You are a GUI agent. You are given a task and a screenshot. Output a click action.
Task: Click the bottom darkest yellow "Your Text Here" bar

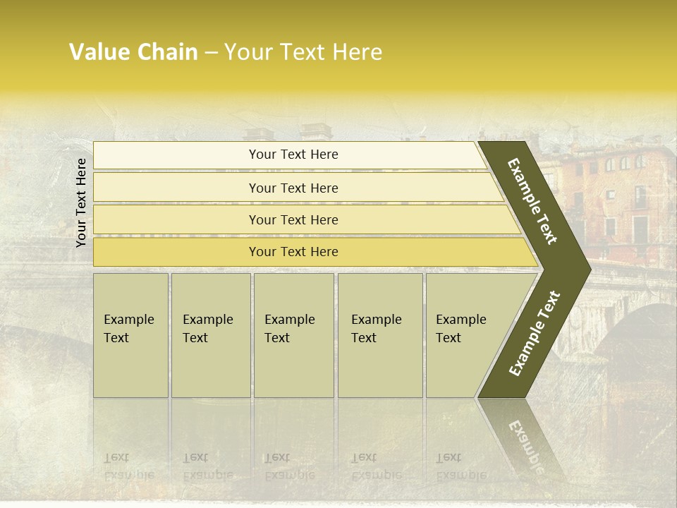click(x=293, y=252)
